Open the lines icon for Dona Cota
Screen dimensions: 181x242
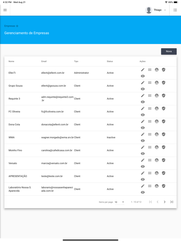[x=150, y=121]
